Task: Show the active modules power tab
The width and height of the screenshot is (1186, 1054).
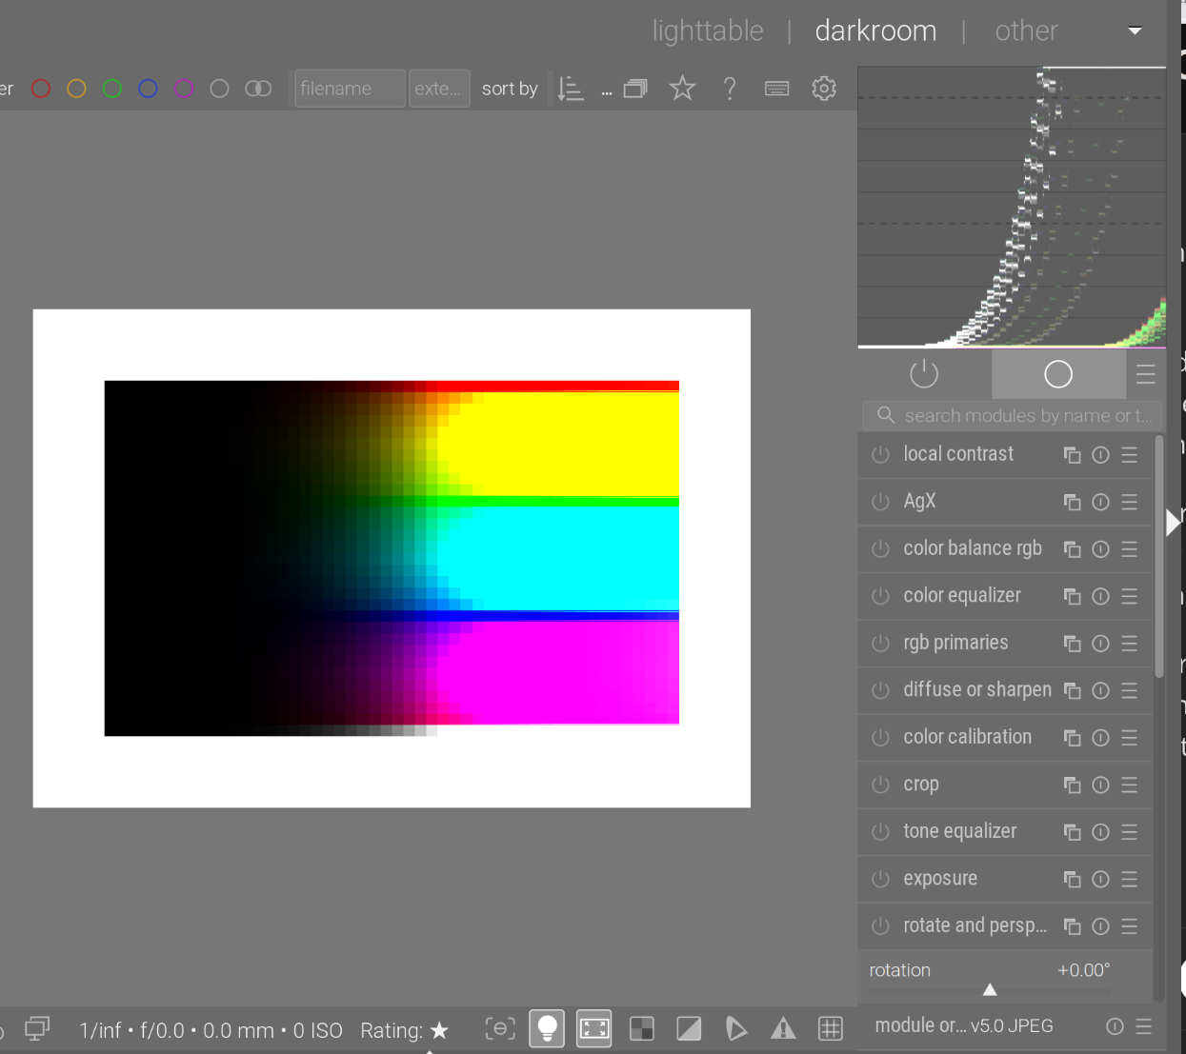Action: click(924, 374)
